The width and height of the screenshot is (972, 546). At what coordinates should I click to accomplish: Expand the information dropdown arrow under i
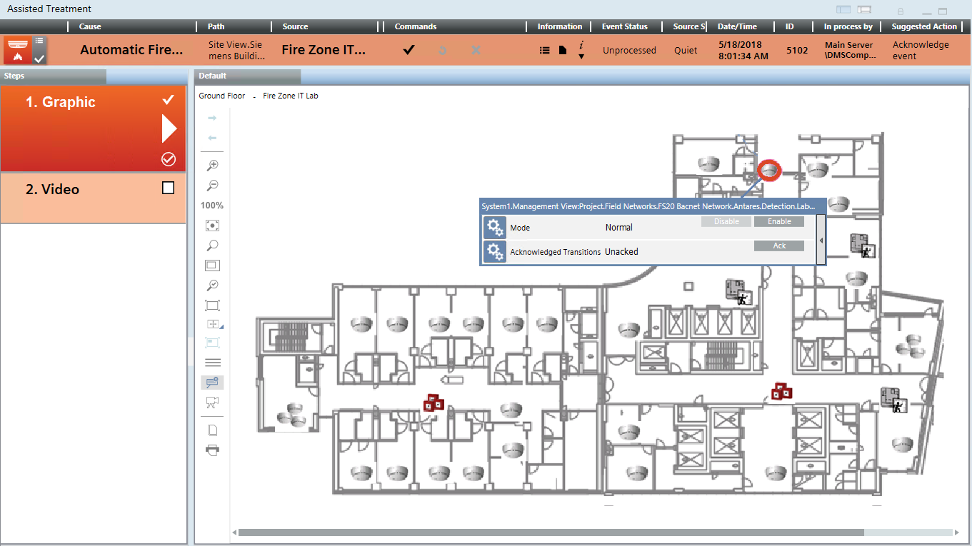(581, 56)
